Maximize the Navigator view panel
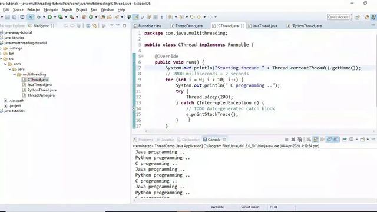The width and height of the screenshot is (377, 212). tap(124, 25)
